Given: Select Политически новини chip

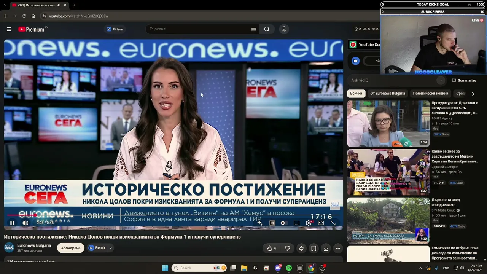Looking at the screenshot, I should [x=431, y=94].
